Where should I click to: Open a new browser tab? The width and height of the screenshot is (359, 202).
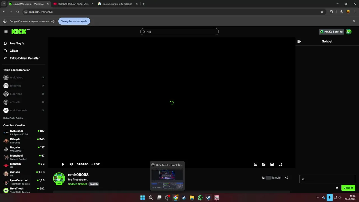(144, 4)
